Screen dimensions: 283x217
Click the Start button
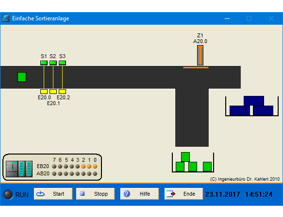(53, 194)
